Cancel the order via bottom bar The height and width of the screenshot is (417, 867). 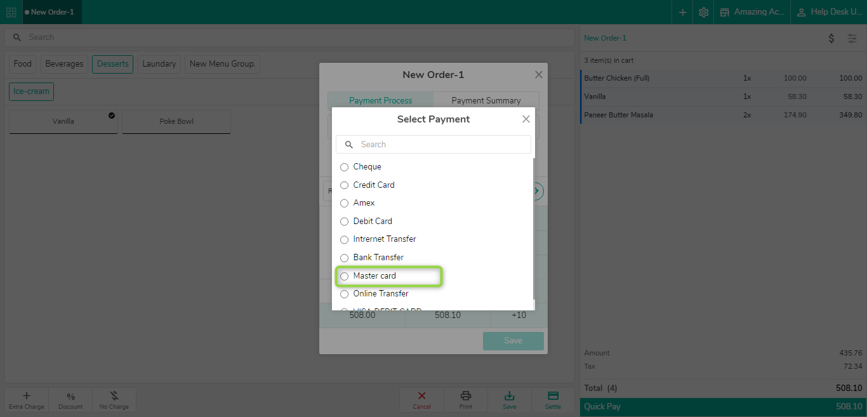tap(422, 400)
